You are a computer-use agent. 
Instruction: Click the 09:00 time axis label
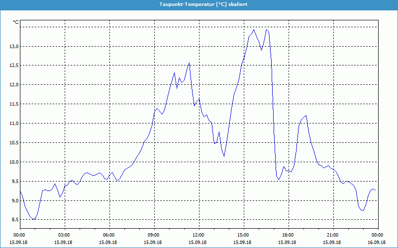153,235
